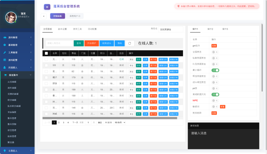Enable the 战斗喊话禁言 switch
267x154 pixels.
[x=215, y=82]
